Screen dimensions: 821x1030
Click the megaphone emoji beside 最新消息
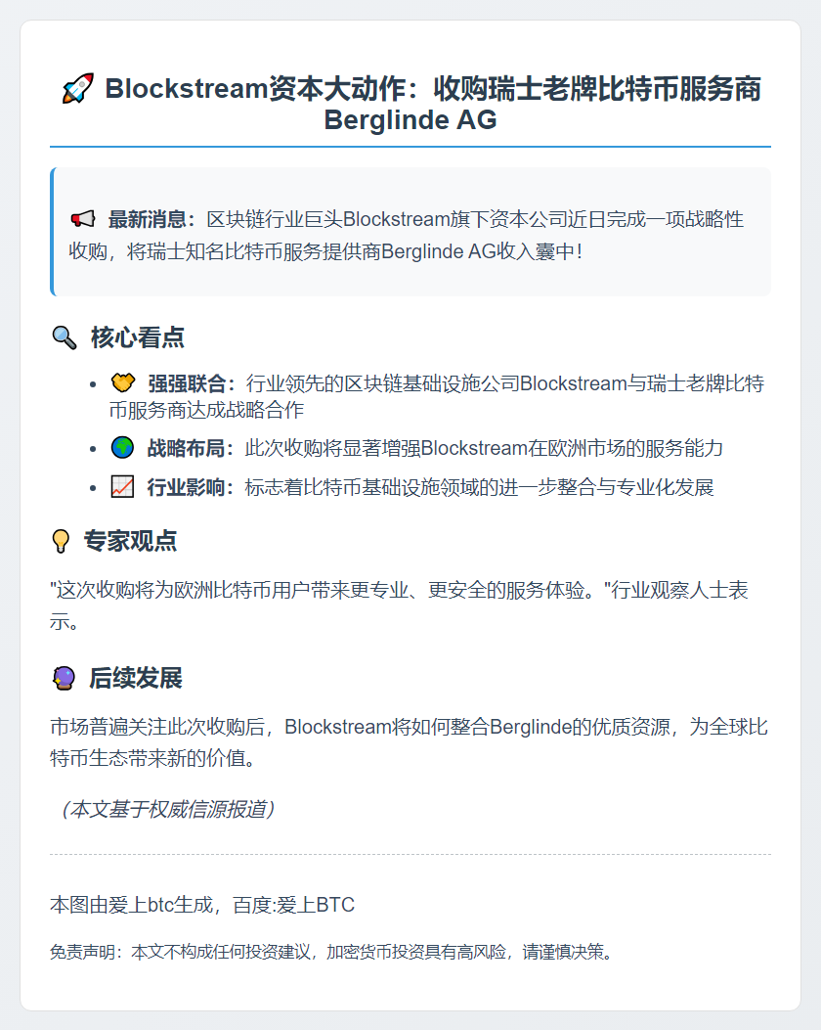[x=83, y=219]
